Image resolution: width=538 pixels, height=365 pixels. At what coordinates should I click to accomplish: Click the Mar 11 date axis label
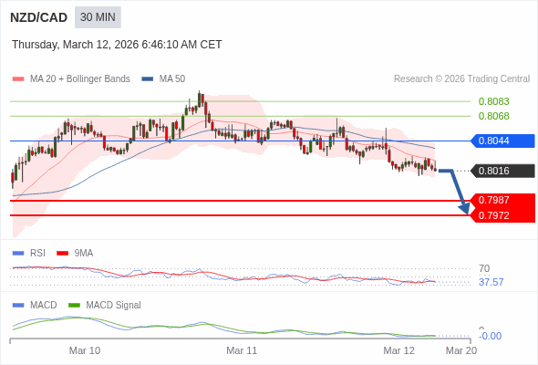[x=242, y=350]
